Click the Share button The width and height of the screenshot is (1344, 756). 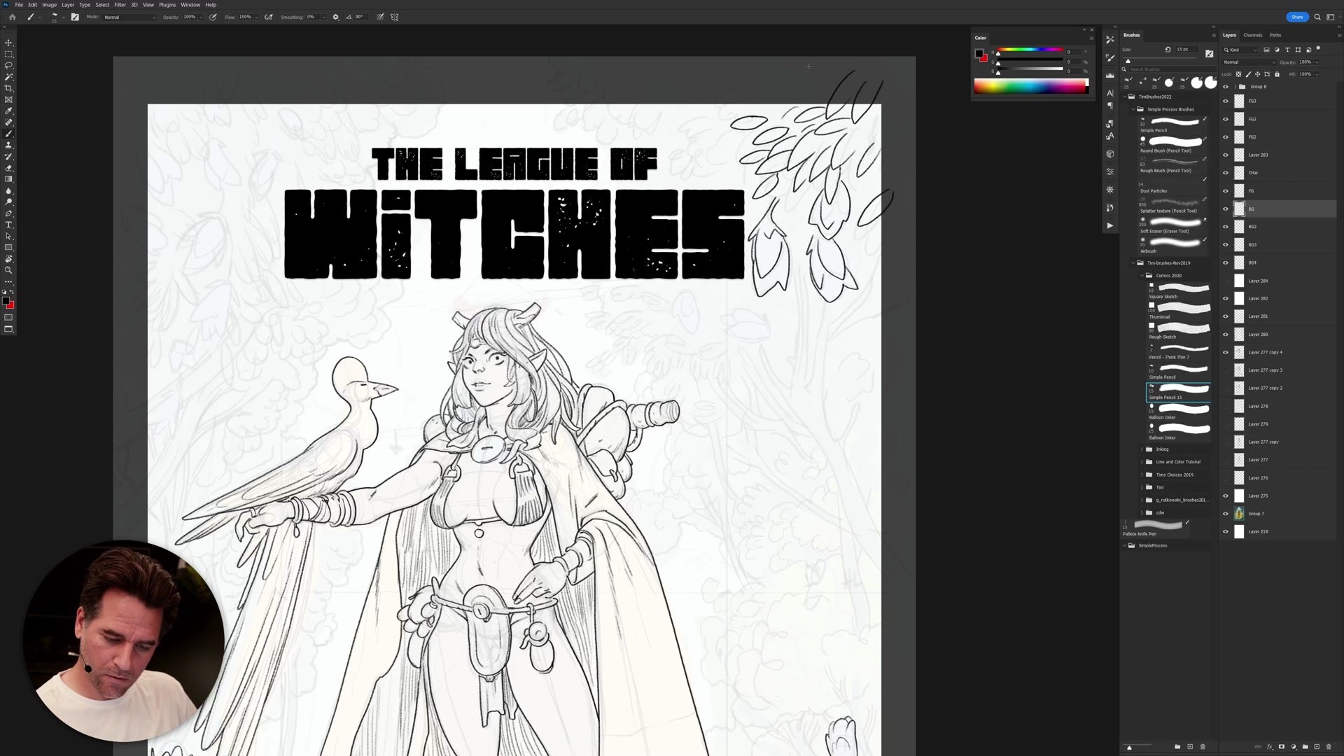tap(1296, 17)
